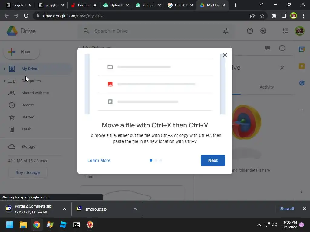This screenshot has height=232, width=310.
Task: Open 7-Zip from the taskbar
Action: (76, 225)
